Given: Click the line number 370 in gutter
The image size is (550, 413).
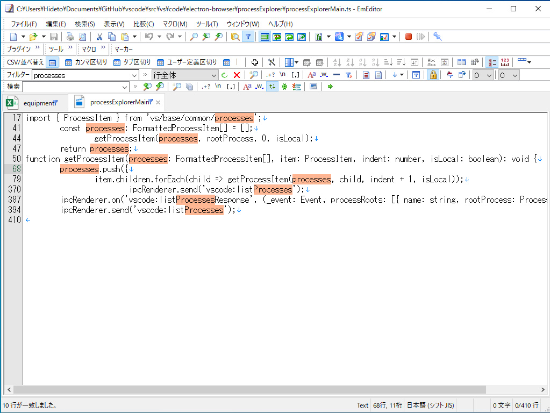Looking at the screenshot, I should tap(15, 189).
